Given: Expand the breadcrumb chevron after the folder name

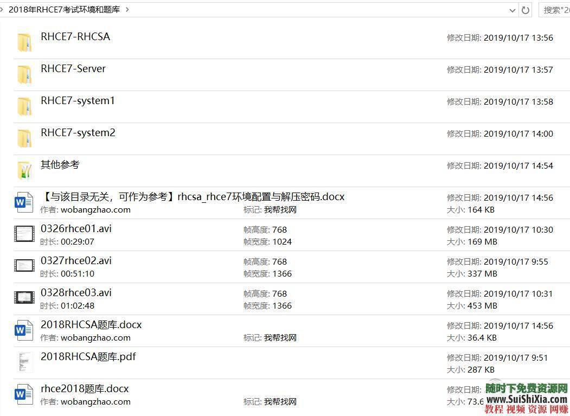Looking at the screenshot, I should pos(127,9).
